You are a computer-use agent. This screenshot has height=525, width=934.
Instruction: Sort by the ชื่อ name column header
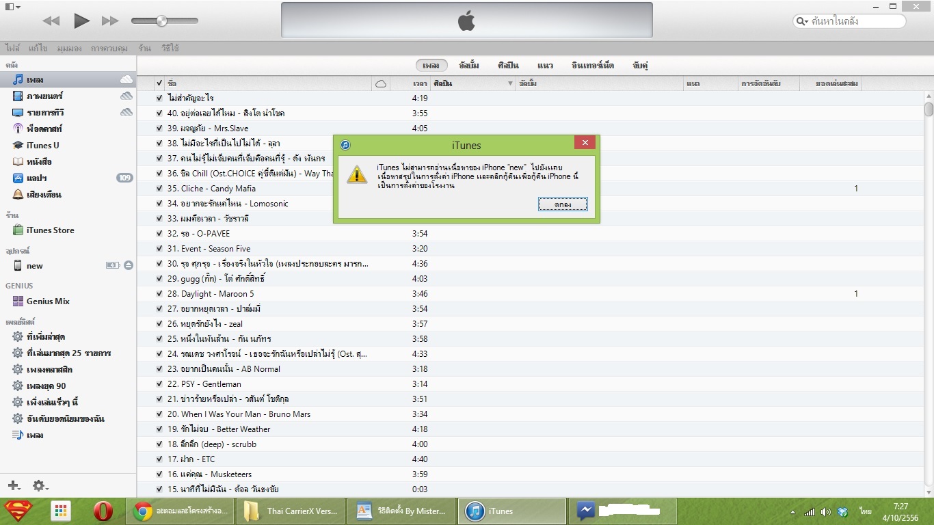coord(269,83)
